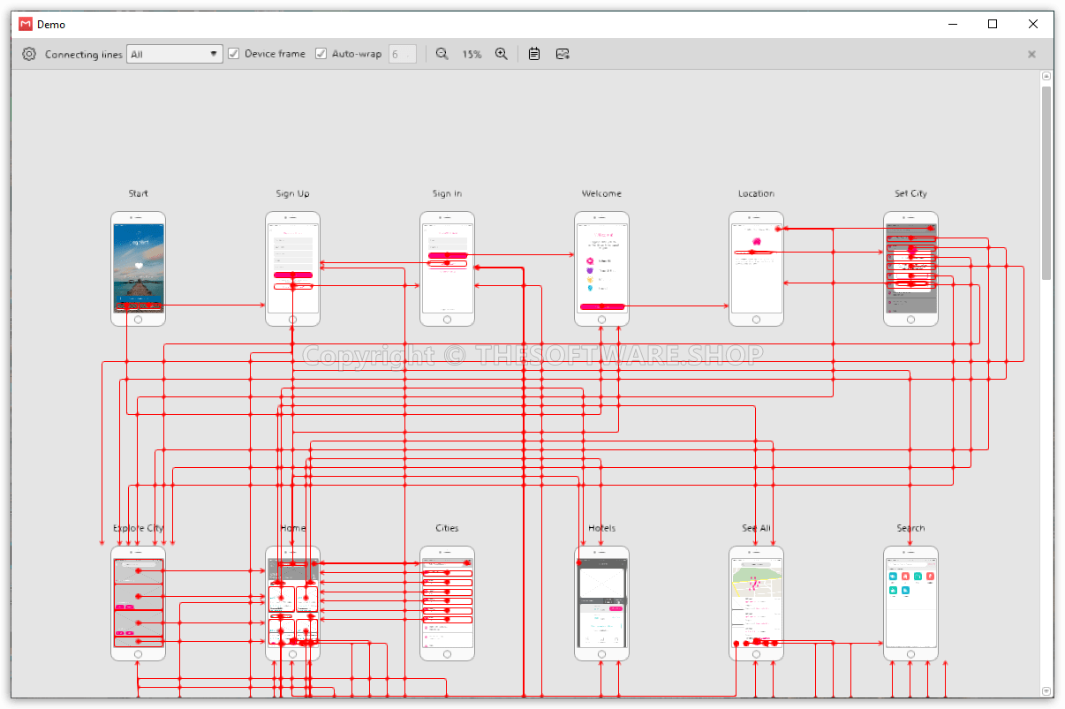Select the Set City screen
The image size is (1065, 709).
click(x=910, y=268)
